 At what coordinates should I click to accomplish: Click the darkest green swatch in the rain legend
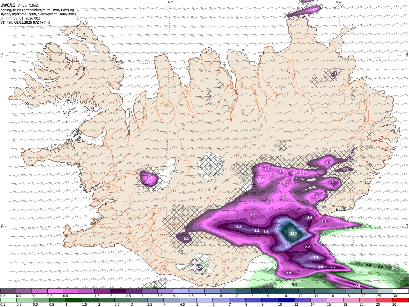73,300
